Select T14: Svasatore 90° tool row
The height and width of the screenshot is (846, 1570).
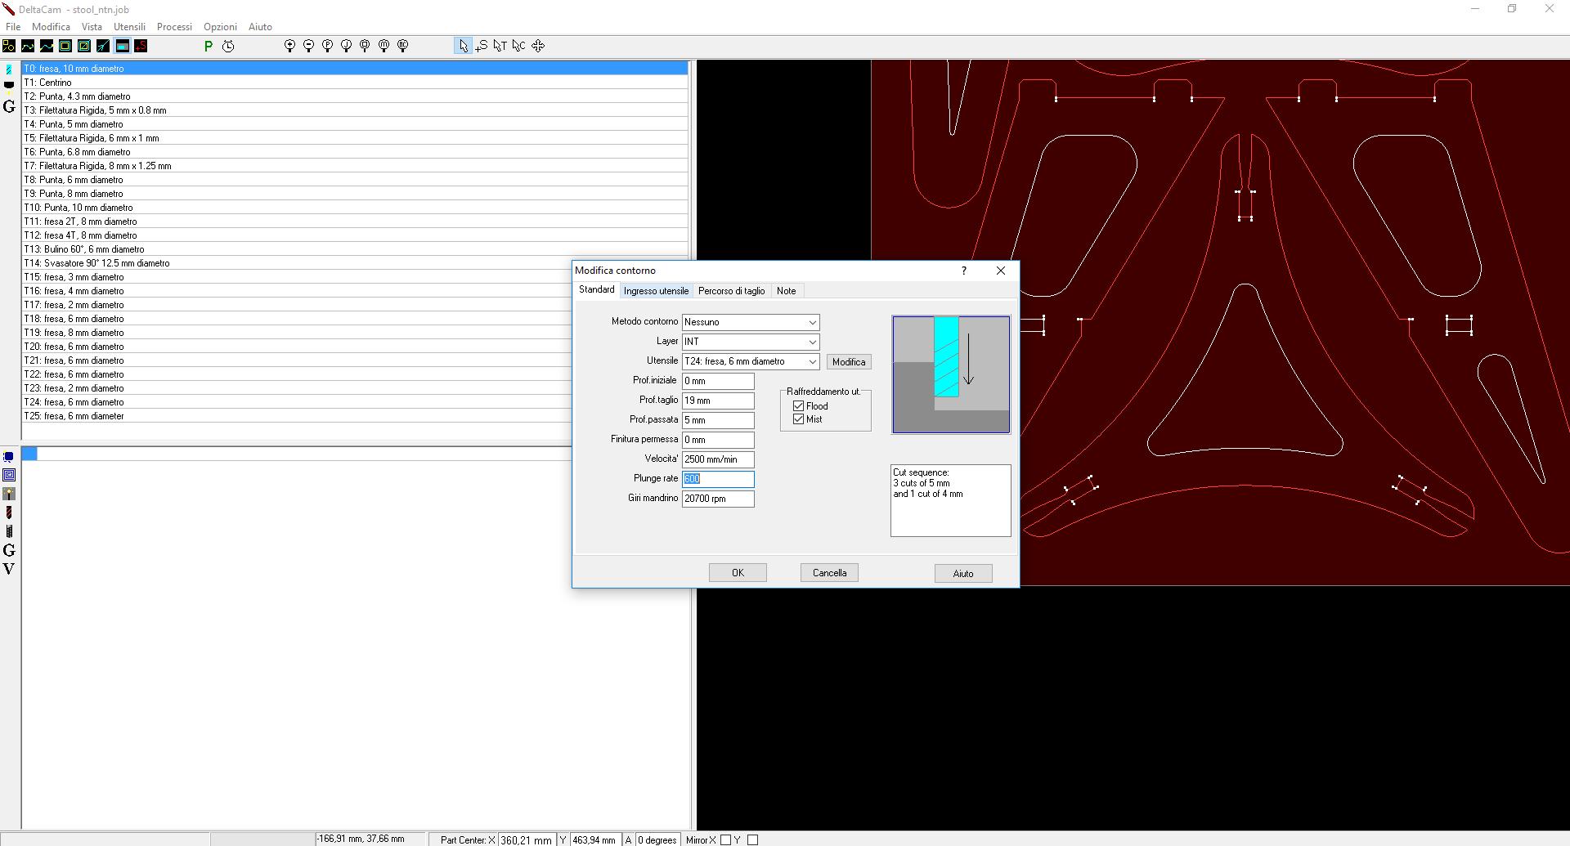pyautogui.click(x=355, y=263)
